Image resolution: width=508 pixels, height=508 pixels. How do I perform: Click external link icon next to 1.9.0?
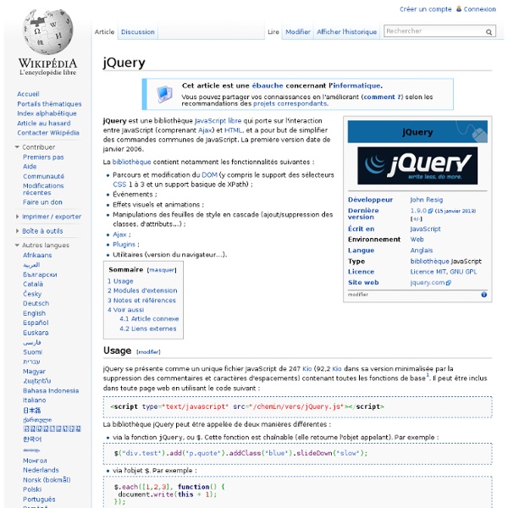click(430, 211)
